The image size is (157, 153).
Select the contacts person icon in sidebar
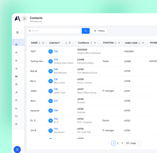[x=16, y=45]
